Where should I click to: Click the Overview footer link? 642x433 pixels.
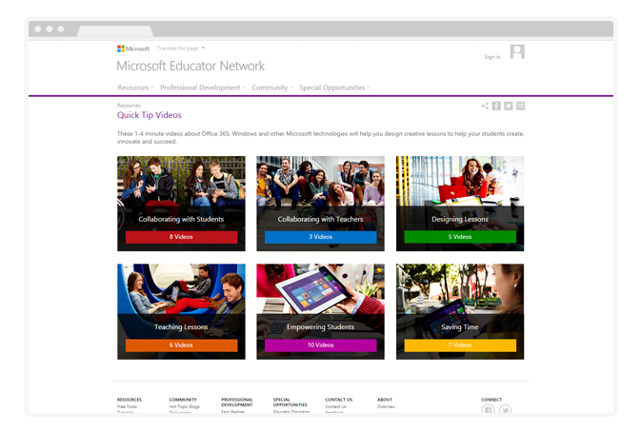coord(386,407)
